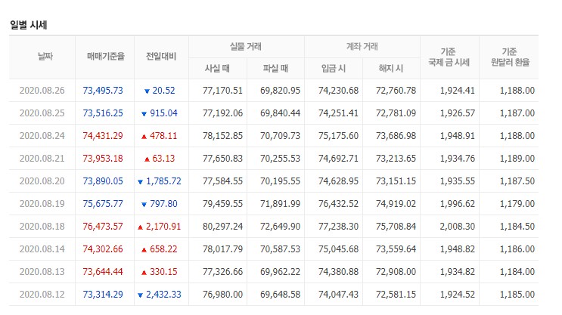Click the 전일대비 column header
This screenshot has width=562, height=315.
(161, 56)
